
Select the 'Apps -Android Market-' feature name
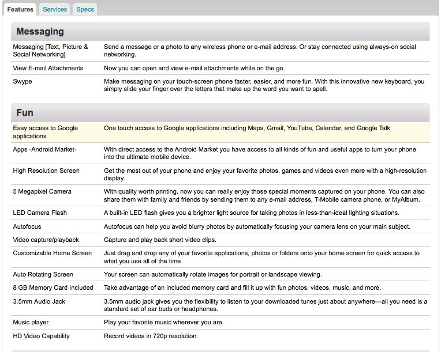pyautogui.click(x=44, y=149)
